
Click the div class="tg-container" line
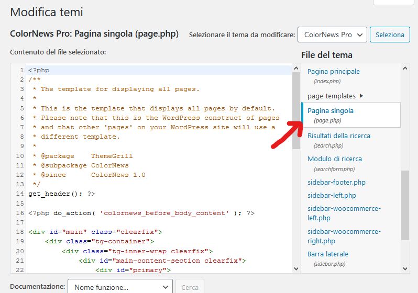(x=100, y=241)
